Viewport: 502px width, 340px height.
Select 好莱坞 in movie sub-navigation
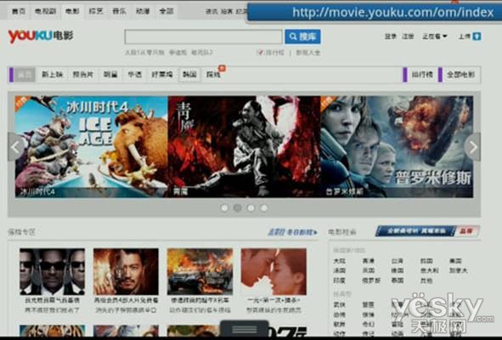tap(162, 75)
